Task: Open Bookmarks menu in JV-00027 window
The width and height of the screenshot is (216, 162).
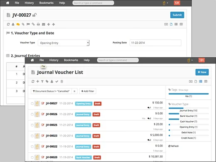Action: [46, 3]
